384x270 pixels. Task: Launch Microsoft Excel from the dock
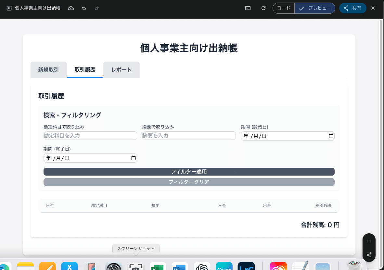point(158,267)
